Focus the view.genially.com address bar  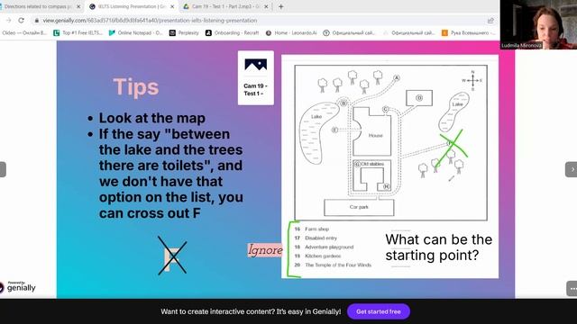[x=150, y=21]
